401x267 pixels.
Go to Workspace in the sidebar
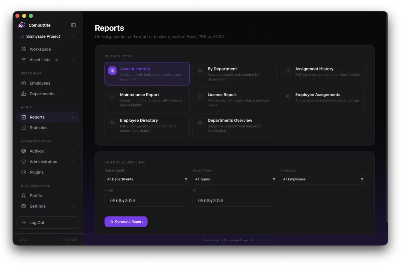click(x=48, y=49)
